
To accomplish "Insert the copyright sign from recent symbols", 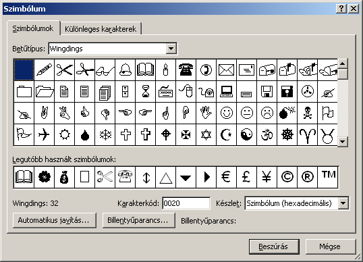I will pyautogui.click(x=287, y=177).
